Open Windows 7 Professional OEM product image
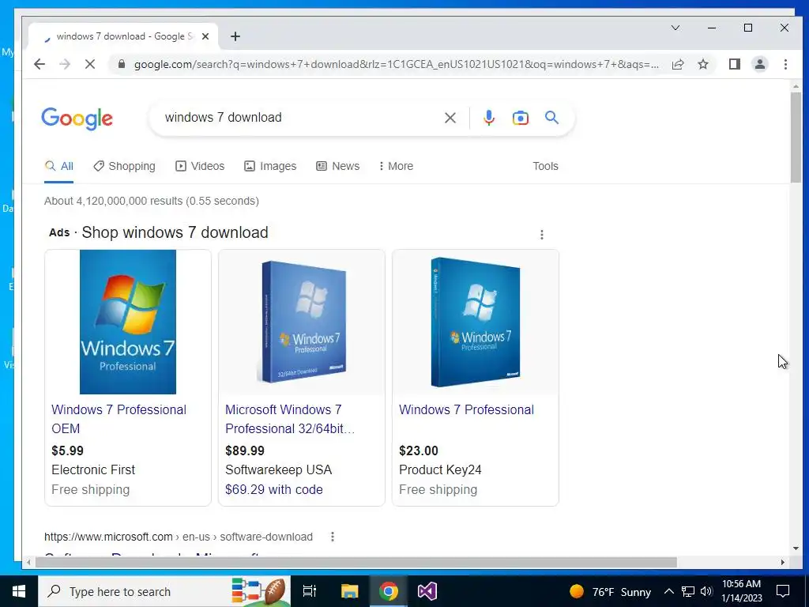This screenshot has height=607, width=809. [x=128, y=322]
